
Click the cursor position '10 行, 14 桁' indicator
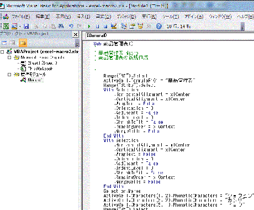click(x=178, y=27)
